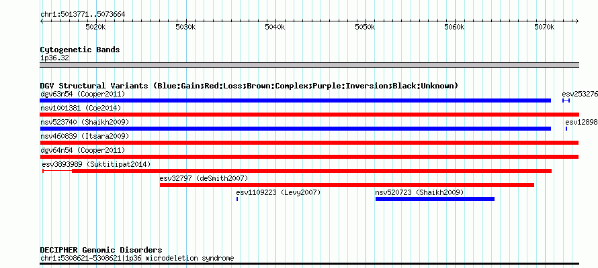Click the esv12898 label text
This screenshot has width=598, height=268.
582,122
